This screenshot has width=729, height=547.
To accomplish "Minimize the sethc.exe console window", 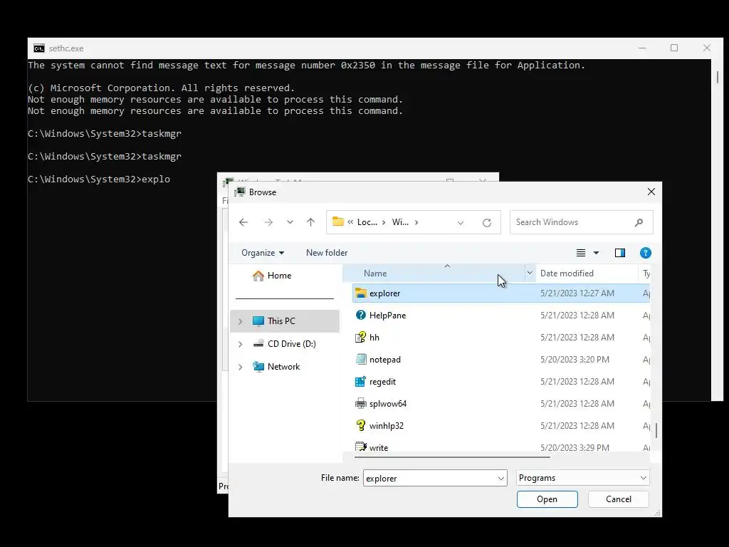I will 642,48.
